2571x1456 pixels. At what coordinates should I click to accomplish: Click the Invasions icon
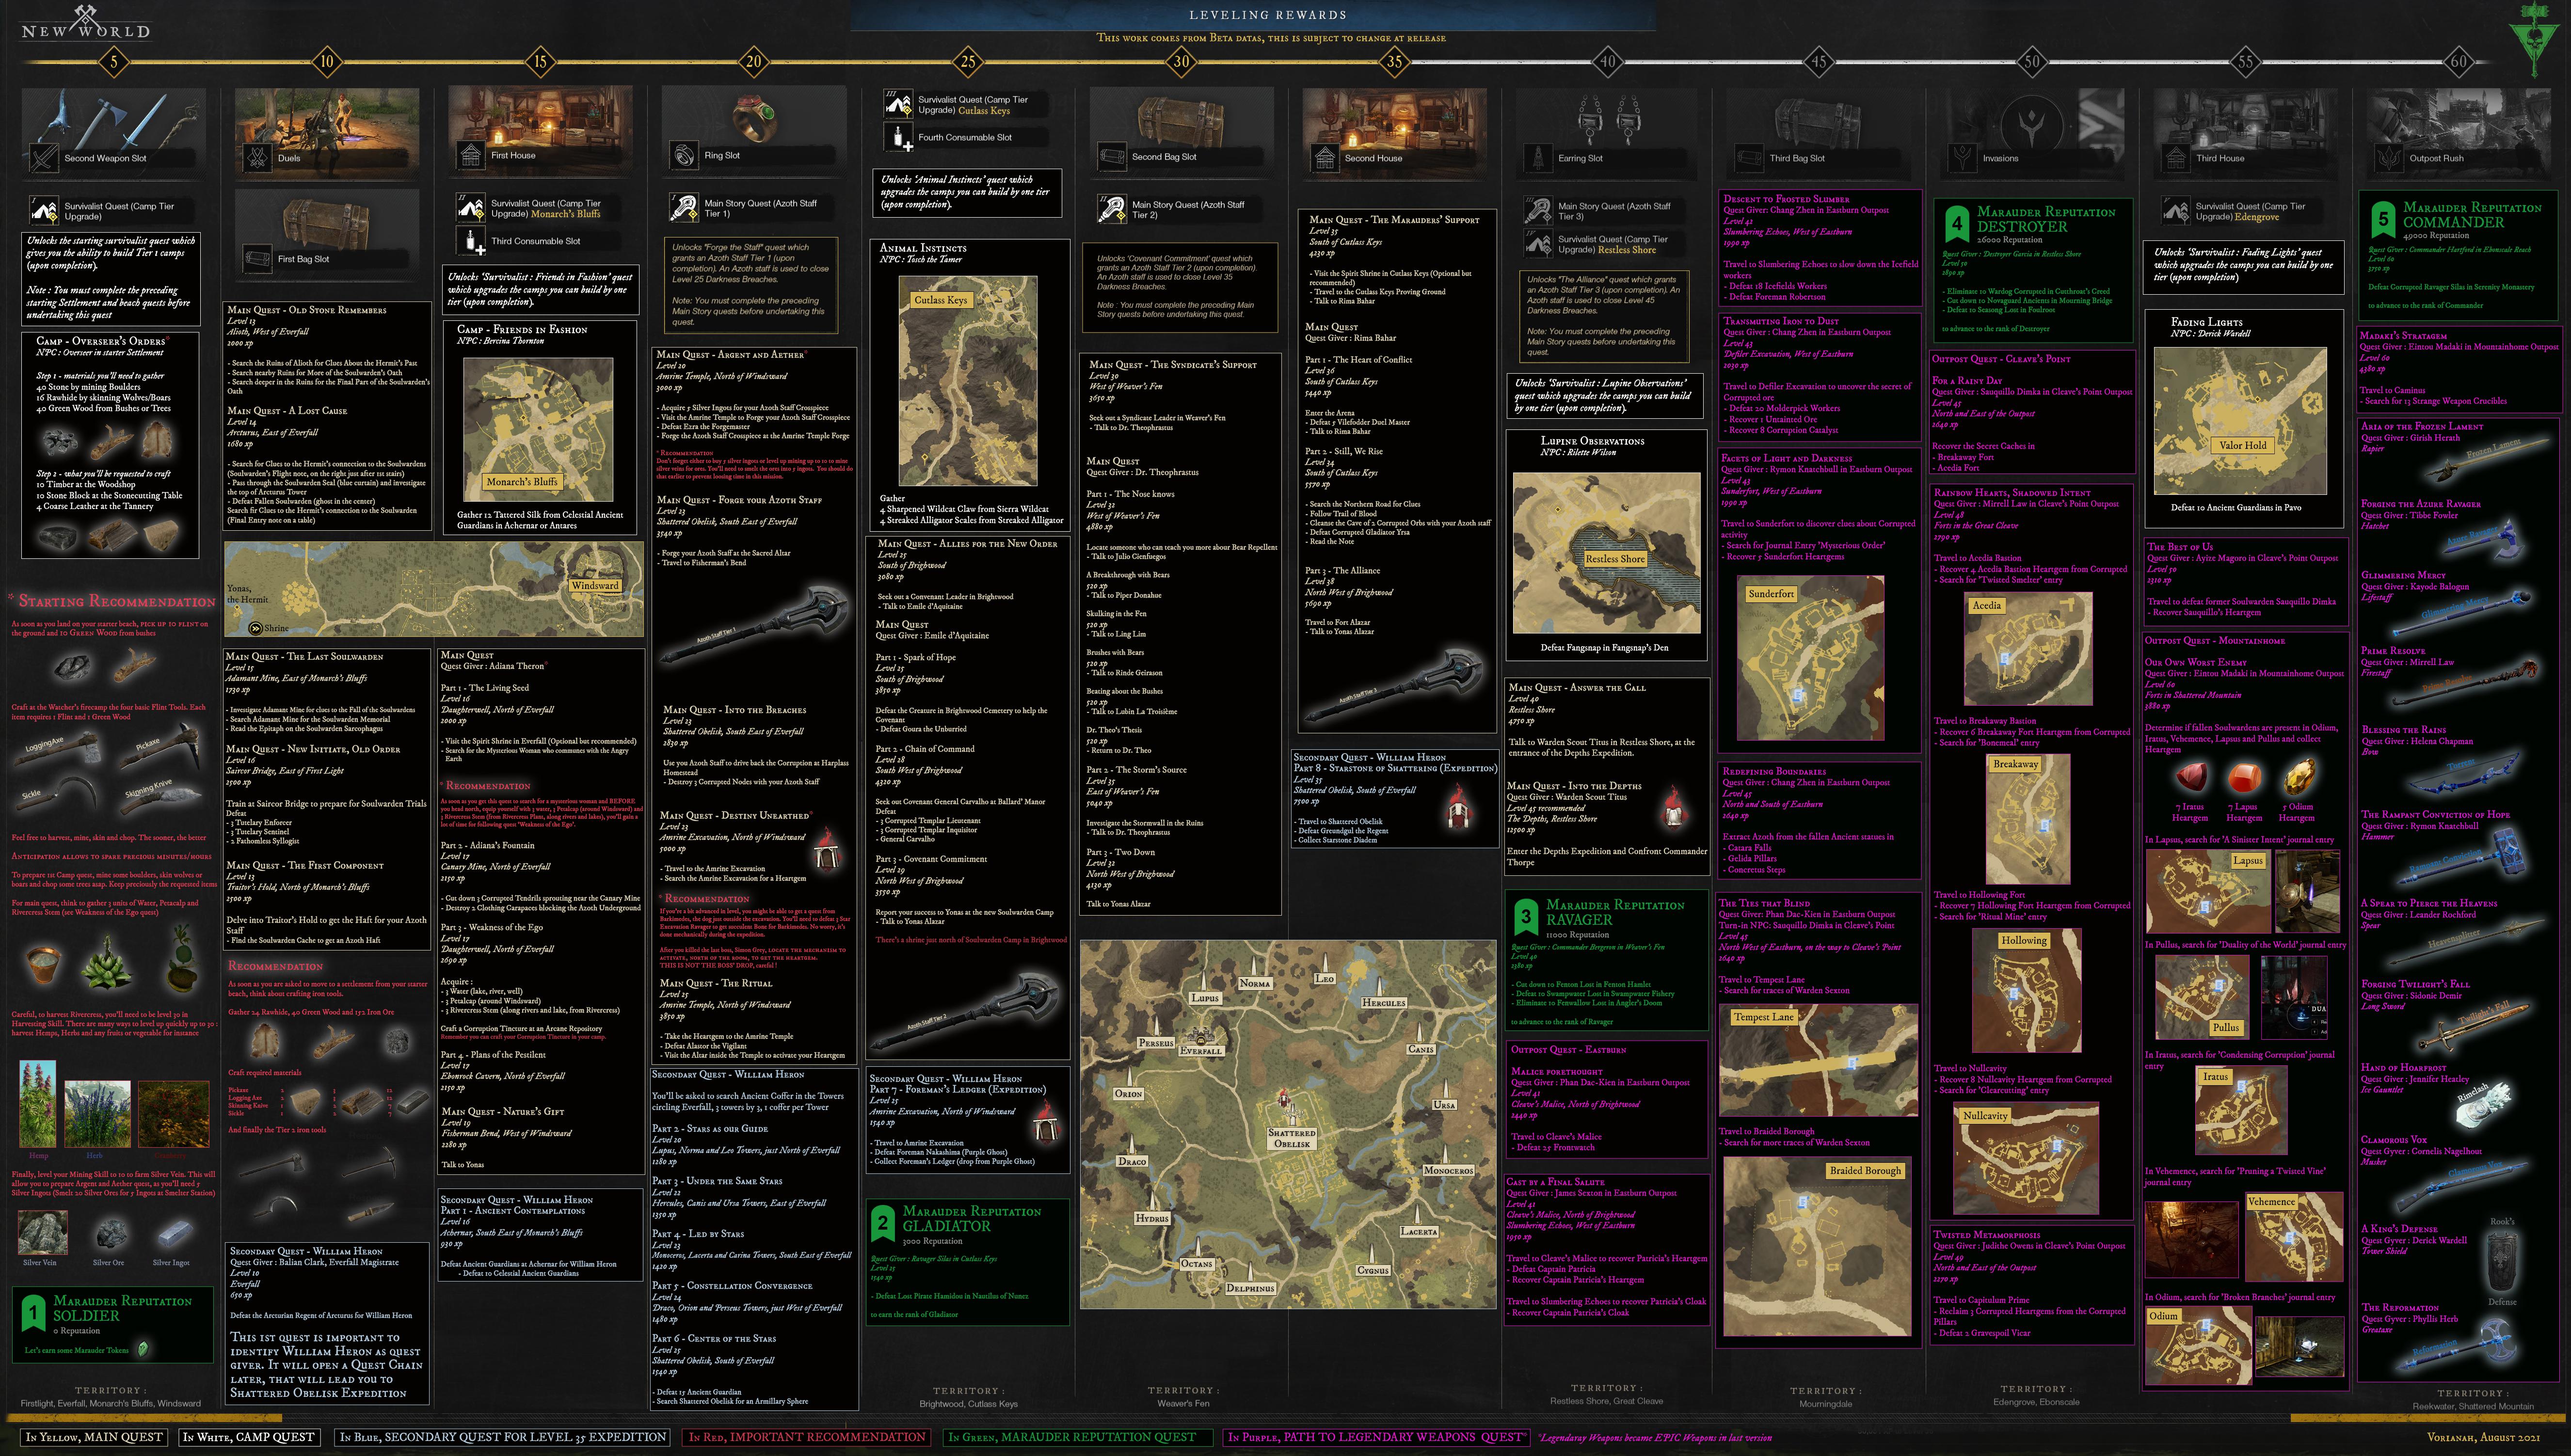1963,158
